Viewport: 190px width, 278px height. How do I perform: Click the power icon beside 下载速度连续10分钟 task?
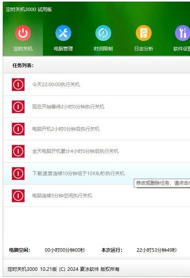point(18,174)
